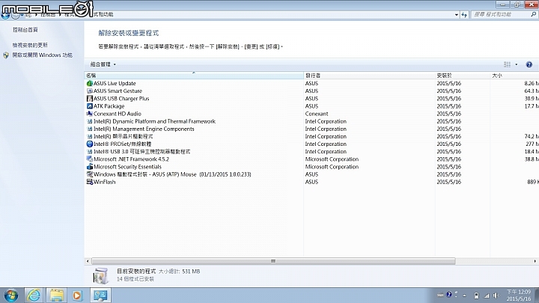This screenshot has height=303, width=539.
Task: Select Intel(R) Management Engine Components entry
Action: tap(144, 129)
